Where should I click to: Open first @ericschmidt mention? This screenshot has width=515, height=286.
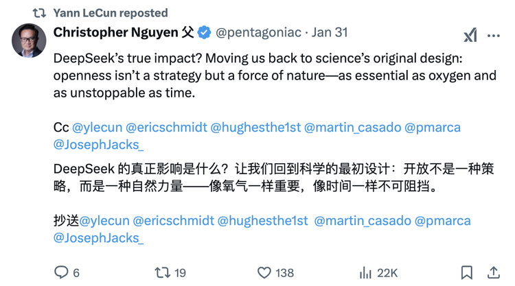[170, 128]
